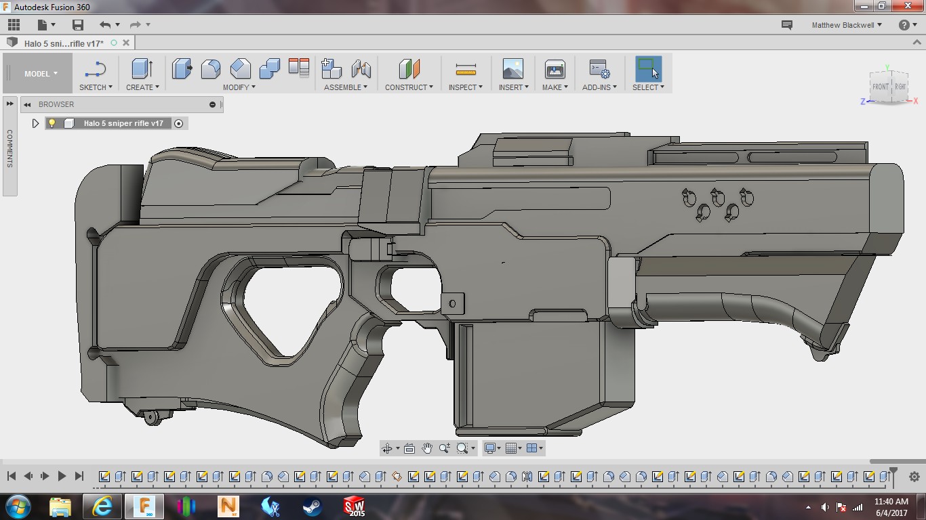Click the Offset Plane construct icon
Image resolution: width=926 pixels, height=520 pixels.
(409, 69)
